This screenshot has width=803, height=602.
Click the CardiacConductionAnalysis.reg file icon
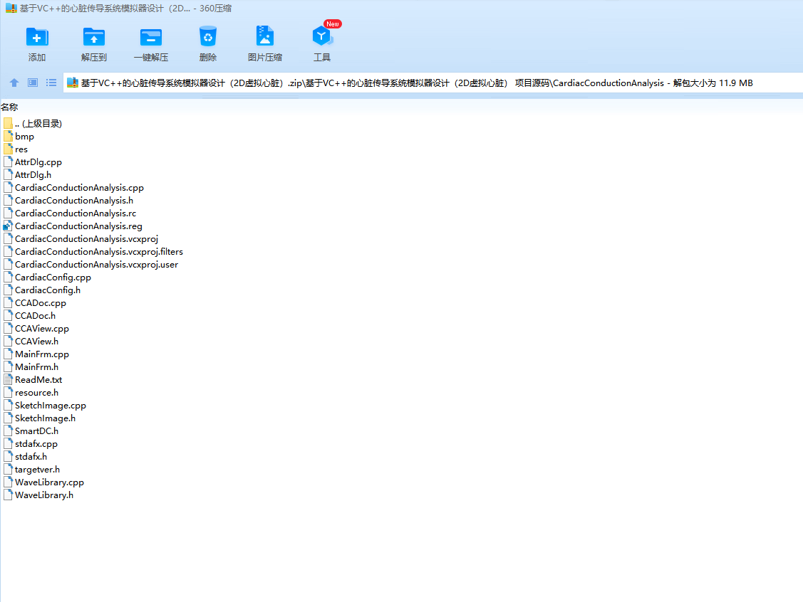coord(8,226)
